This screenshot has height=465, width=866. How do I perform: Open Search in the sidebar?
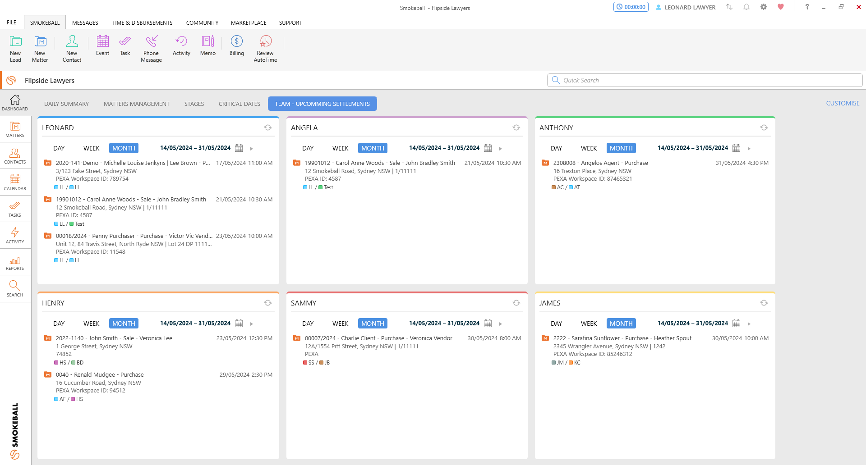pyautogui.click(x=15, y=289)
